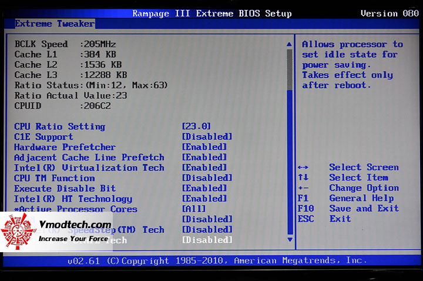Click the F10 Save and Exit entry

coord(348,208)
